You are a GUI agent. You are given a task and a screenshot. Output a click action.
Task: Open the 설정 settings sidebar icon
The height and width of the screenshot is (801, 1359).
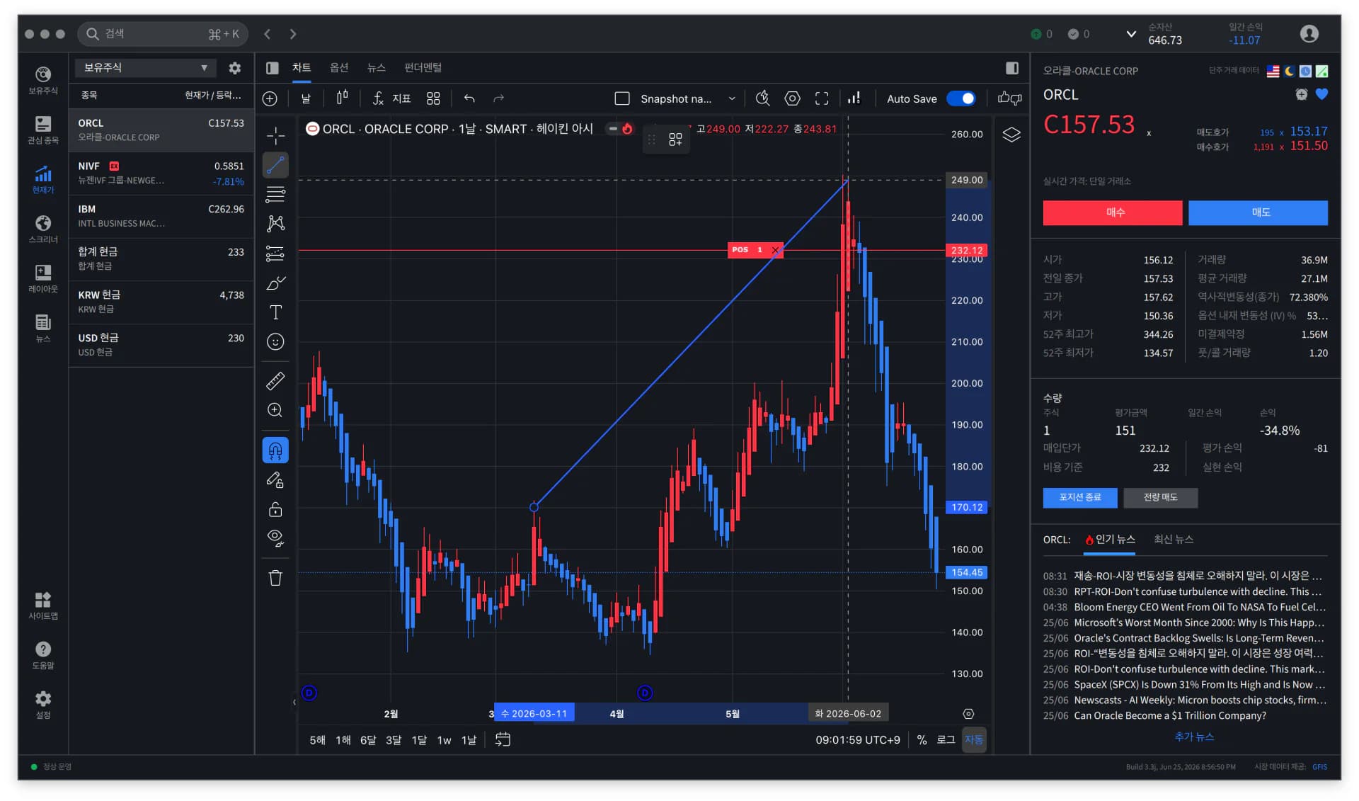point(43,705)
